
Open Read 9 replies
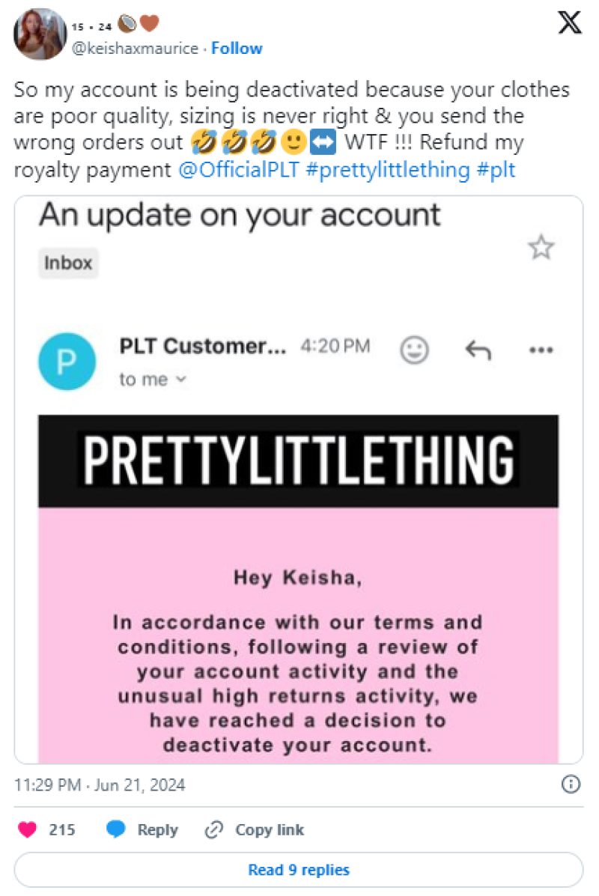[x=299, y=870]
